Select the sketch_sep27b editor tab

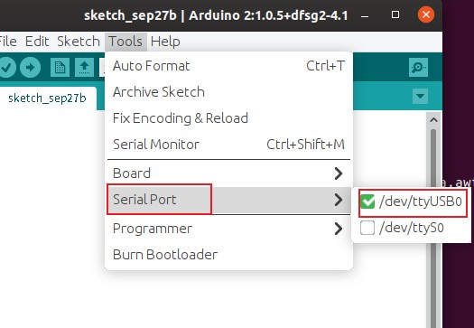click(48, 98)
